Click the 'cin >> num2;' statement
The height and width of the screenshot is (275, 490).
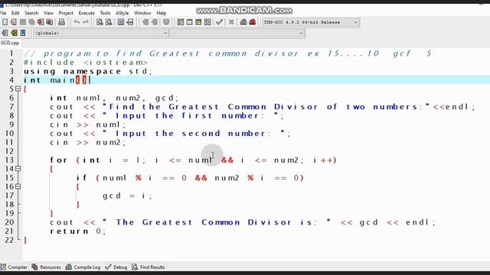click(88, 143)
